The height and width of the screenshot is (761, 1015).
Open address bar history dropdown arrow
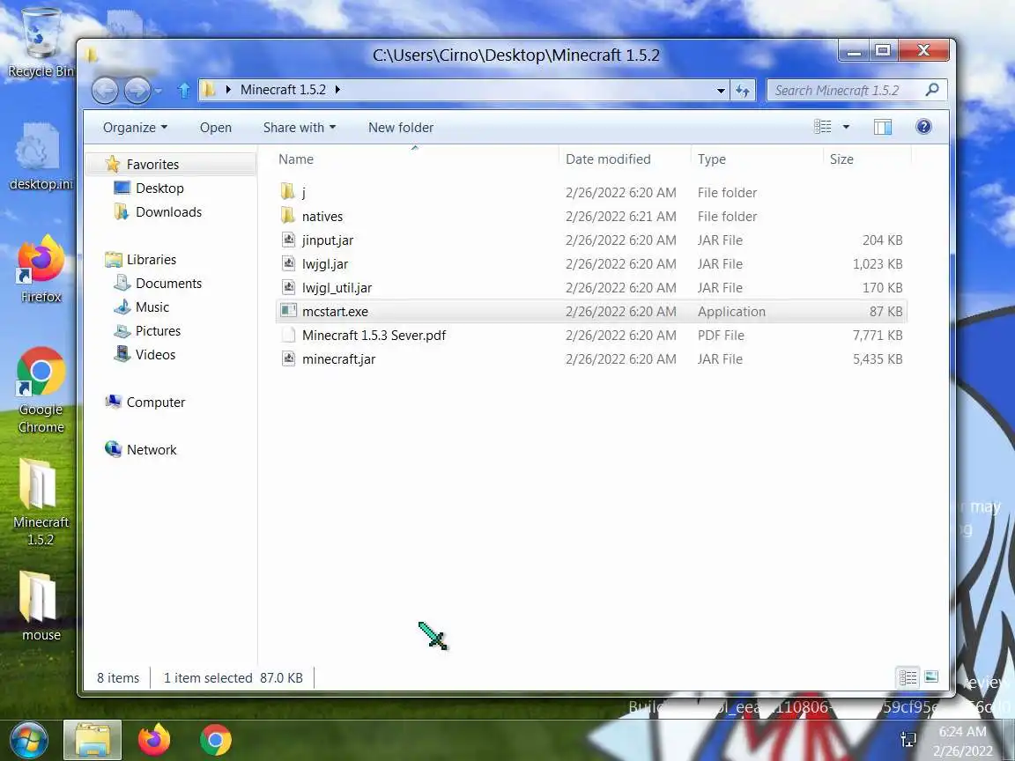point(721,91)
